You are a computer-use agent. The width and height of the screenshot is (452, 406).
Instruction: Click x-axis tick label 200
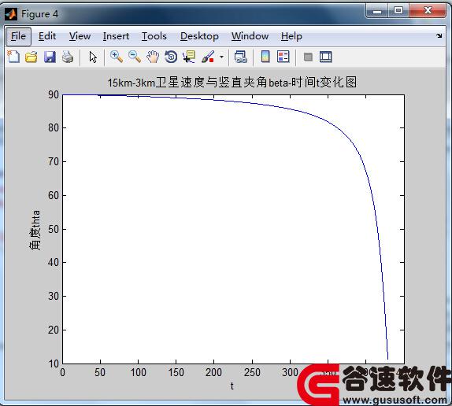(213, 373)
